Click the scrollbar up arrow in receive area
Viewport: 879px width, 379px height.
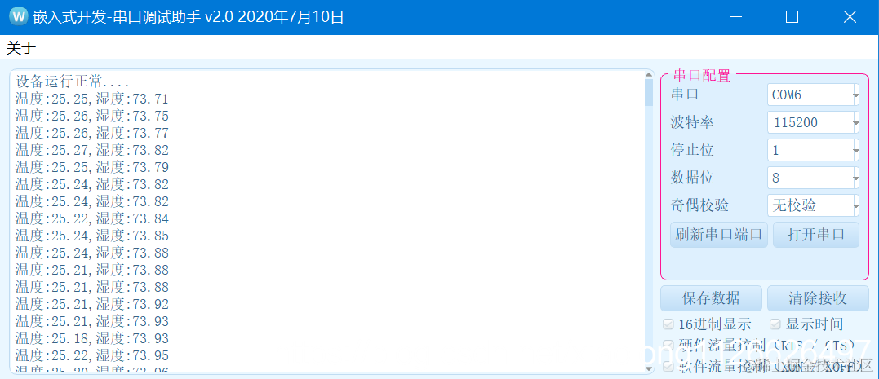tap(649, 75)
